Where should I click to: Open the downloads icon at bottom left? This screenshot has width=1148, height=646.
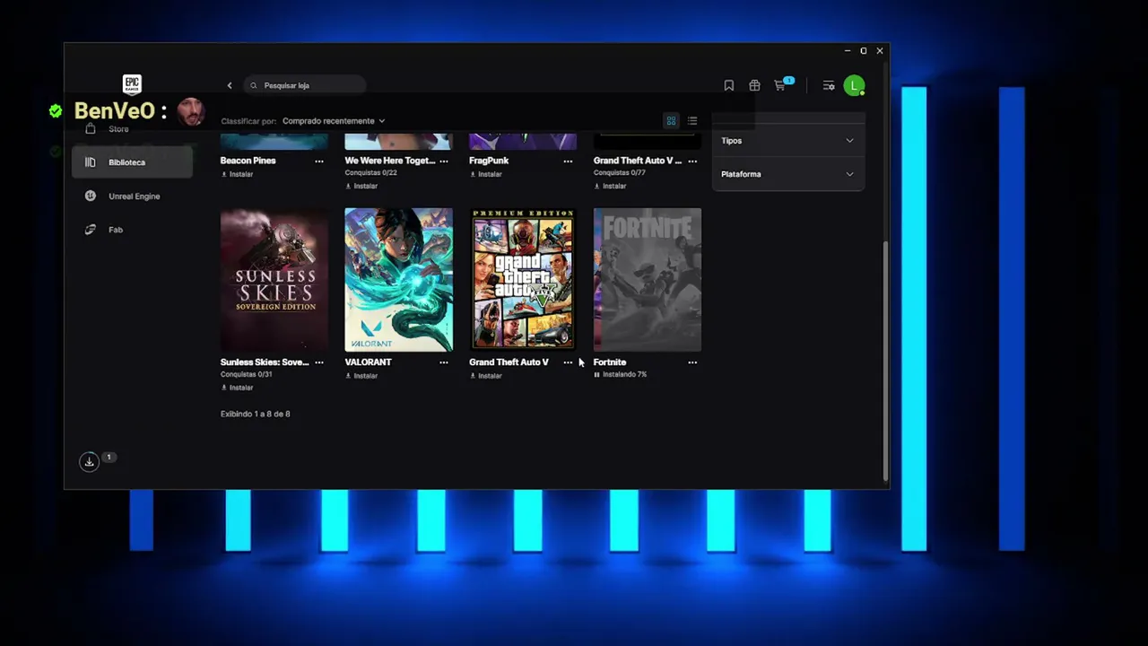click(89, 461)
